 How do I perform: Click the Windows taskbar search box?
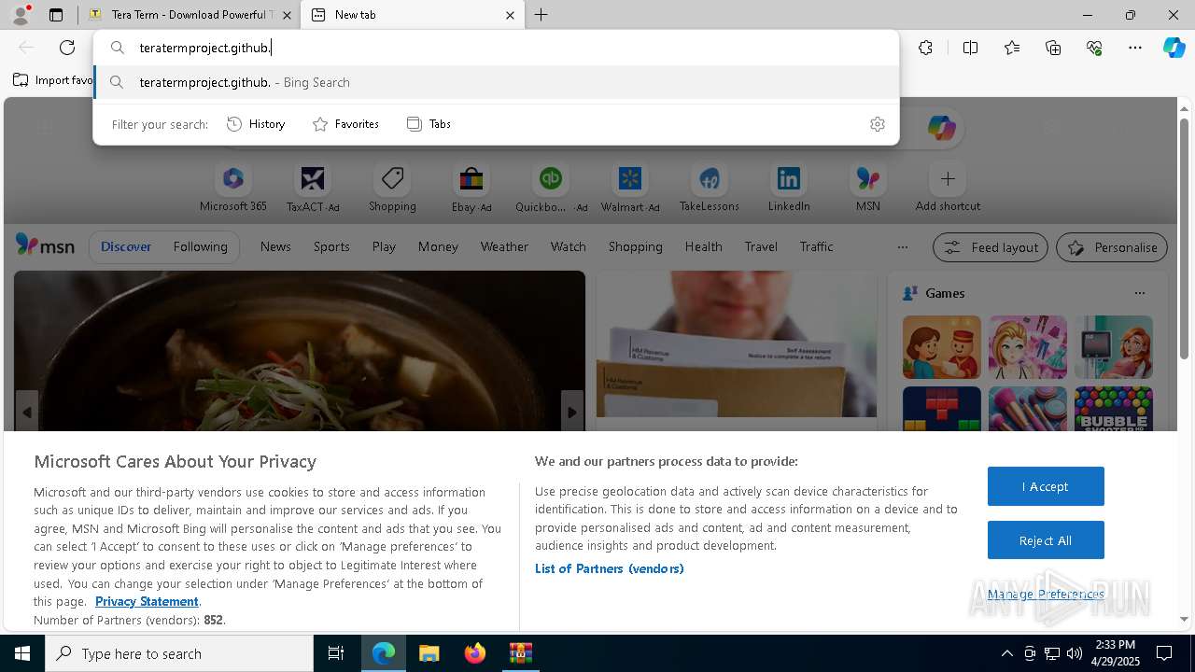tap(179, 653)
